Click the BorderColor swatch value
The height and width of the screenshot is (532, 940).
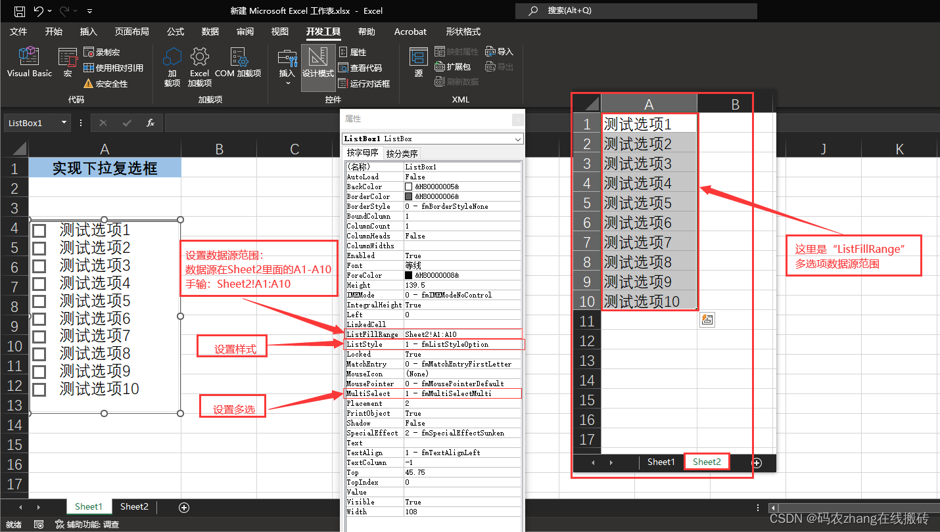(408, 196)
